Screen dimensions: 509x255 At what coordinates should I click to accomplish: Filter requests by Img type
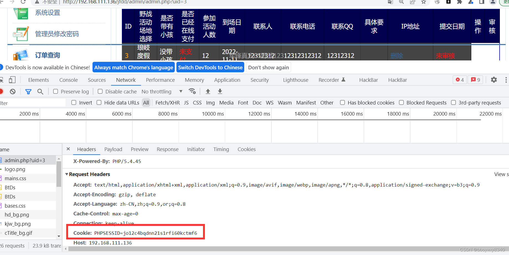(x=210, y=103)
